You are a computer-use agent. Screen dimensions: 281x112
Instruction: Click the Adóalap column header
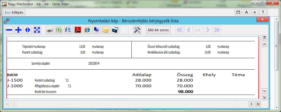tap(142, 75)
